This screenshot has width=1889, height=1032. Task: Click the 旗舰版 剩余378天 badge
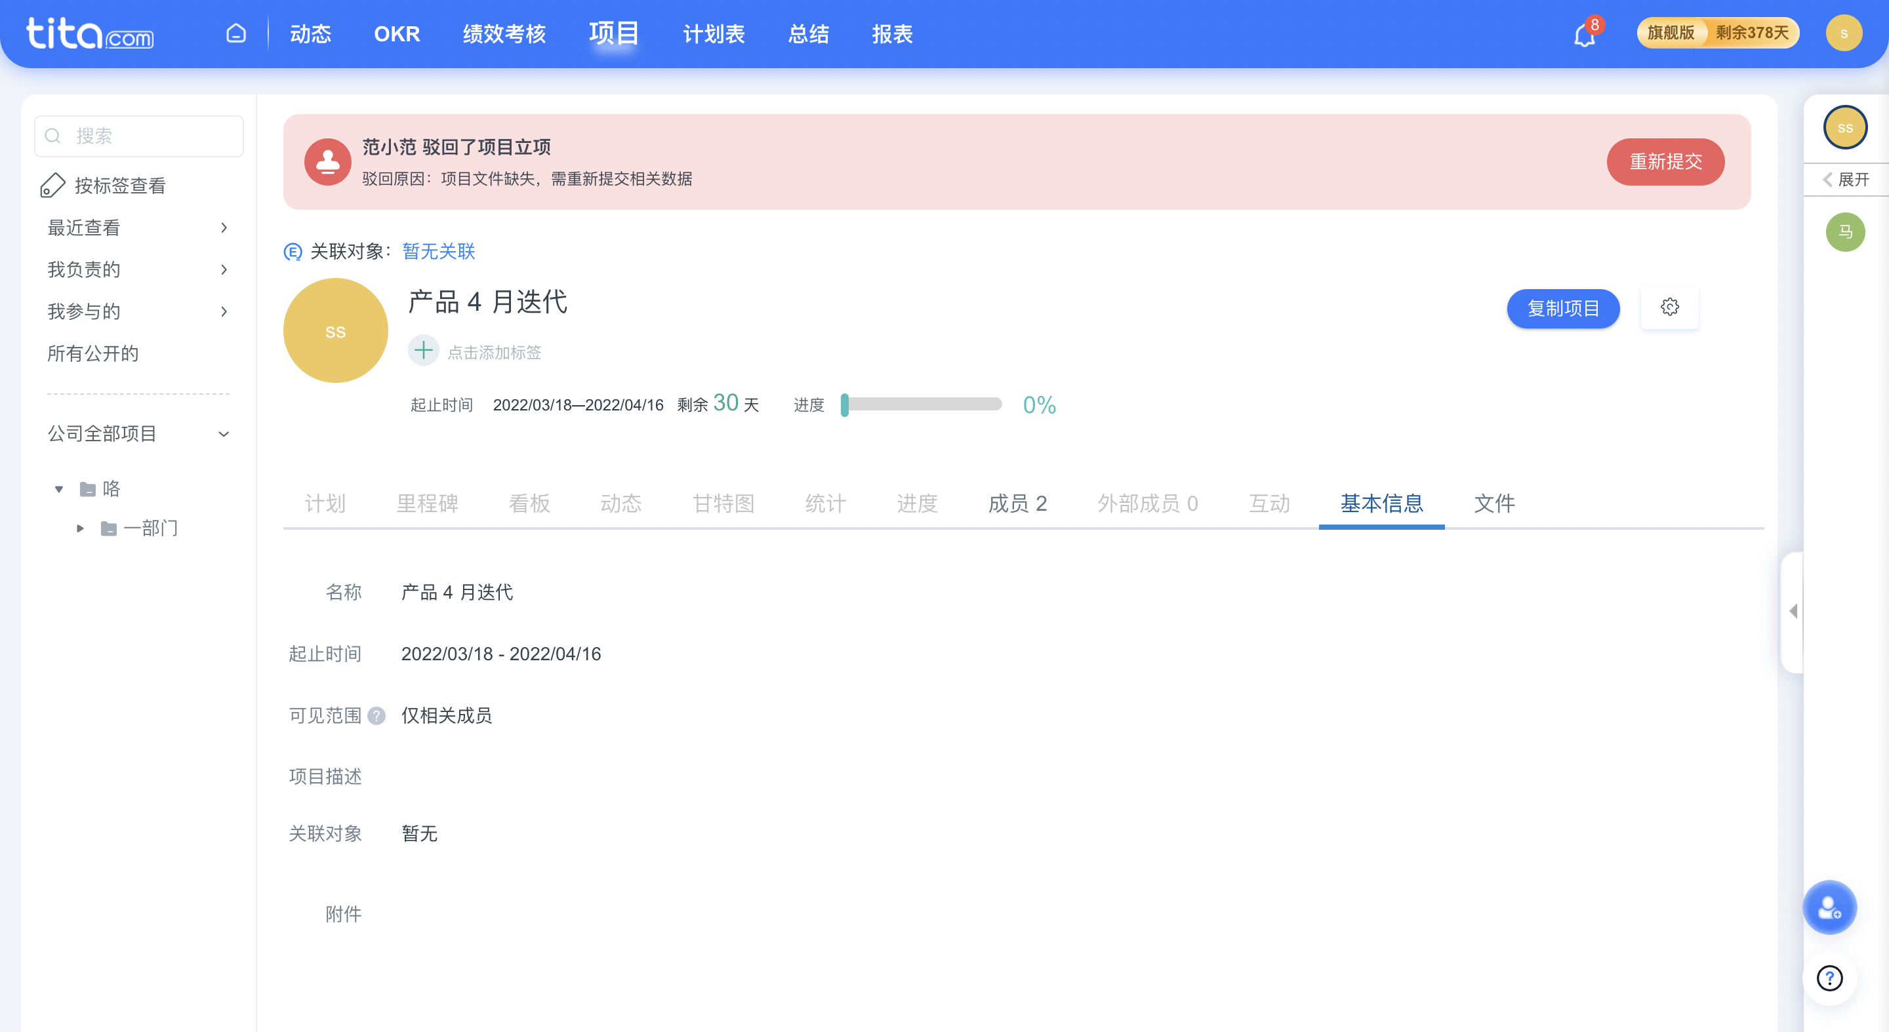pyautogui.click(x=1717, y=33)
